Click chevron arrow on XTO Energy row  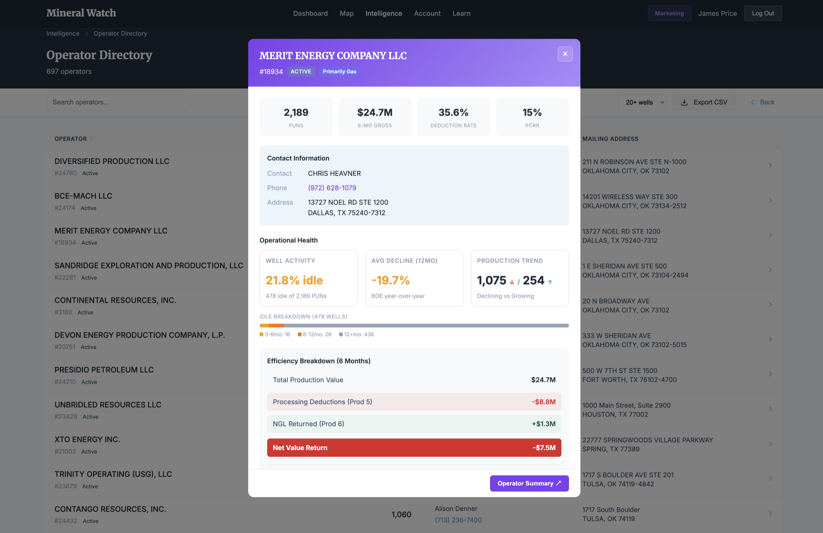point(770,444)
